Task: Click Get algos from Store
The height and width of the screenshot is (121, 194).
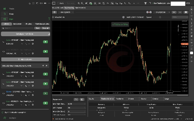Action: 26,34
